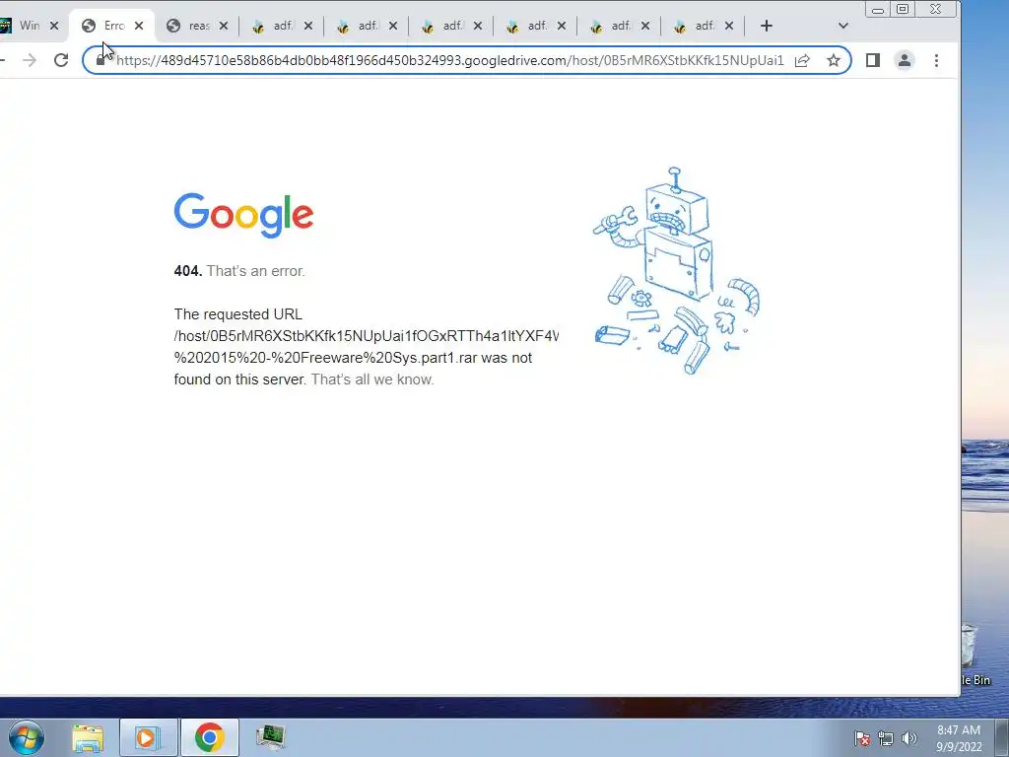Click the lock icon in address bar
This screenshot has width=1009, height=757.
[x=101, y=60]
